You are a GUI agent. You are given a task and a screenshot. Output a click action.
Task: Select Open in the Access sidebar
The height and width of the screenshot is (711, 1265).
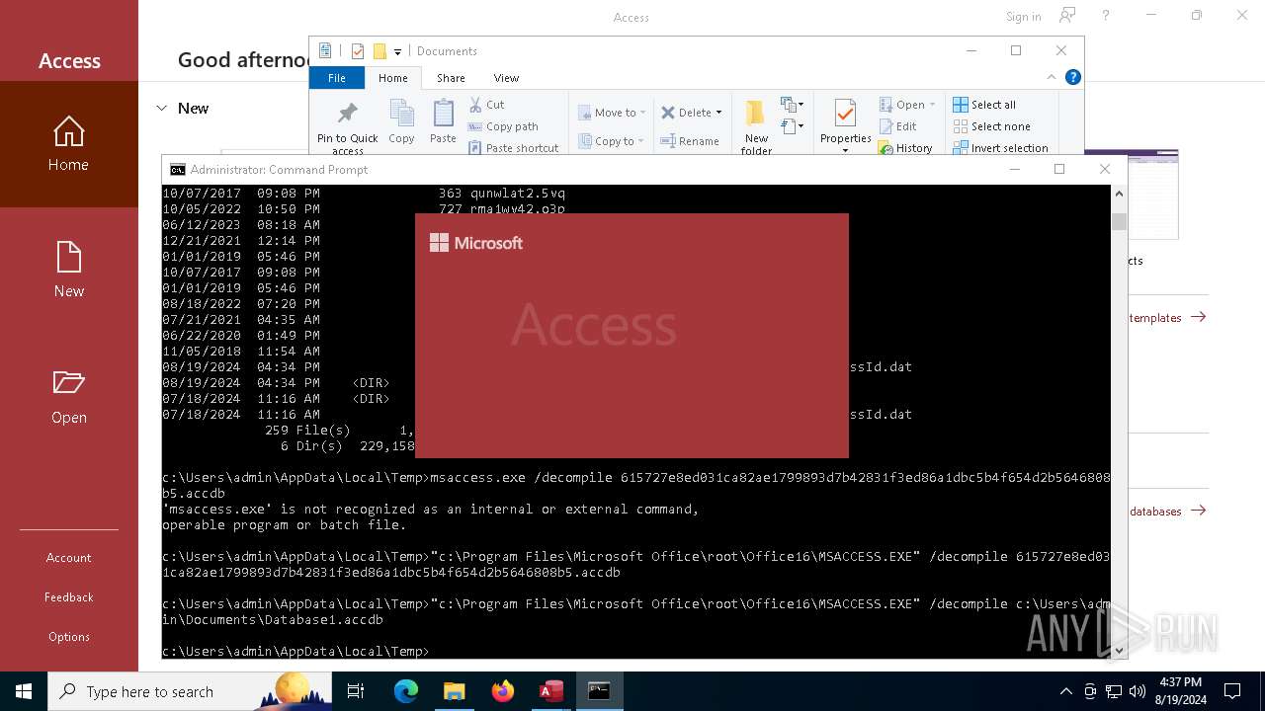tap(69, 397)
